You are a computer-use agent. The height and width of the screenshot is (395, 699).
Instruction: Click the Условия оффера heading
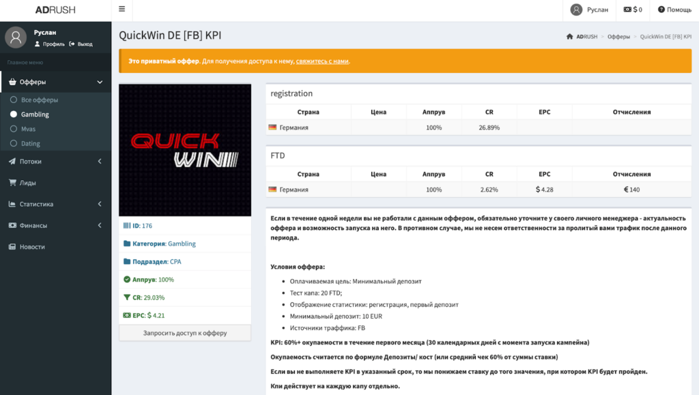coord(298,267)
